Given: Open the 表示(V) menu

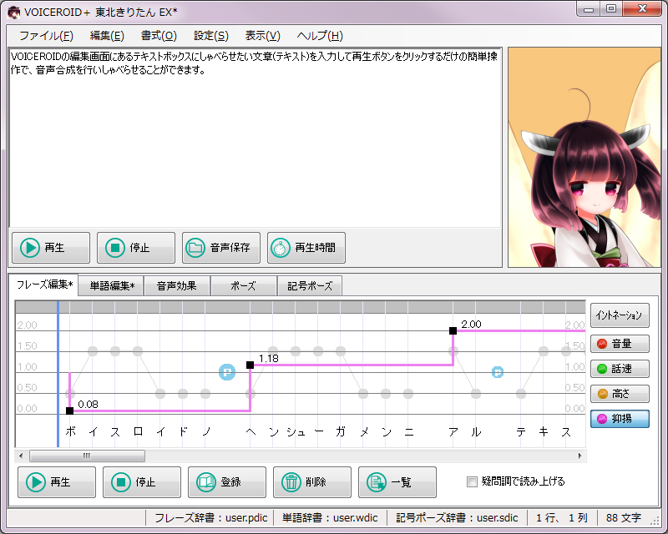Looking at the screenshot, I should (263, 36).
